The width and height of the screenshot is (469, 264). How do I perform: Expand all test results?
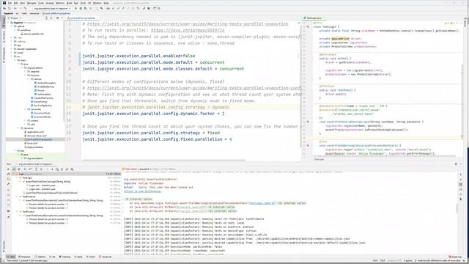36,169
